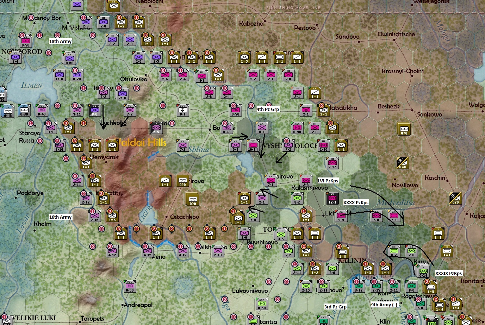This screenshot has width=485, height=325.
Task: Select the purple 21-0 unit stack
Action: coord(122,94)
